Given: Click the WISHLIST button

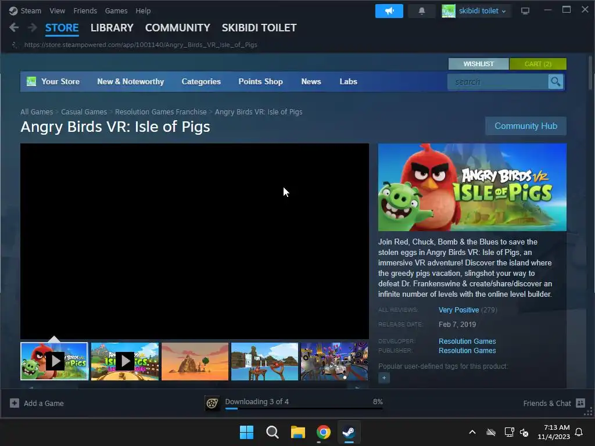Looking at the screenshot, I should 479,64.
